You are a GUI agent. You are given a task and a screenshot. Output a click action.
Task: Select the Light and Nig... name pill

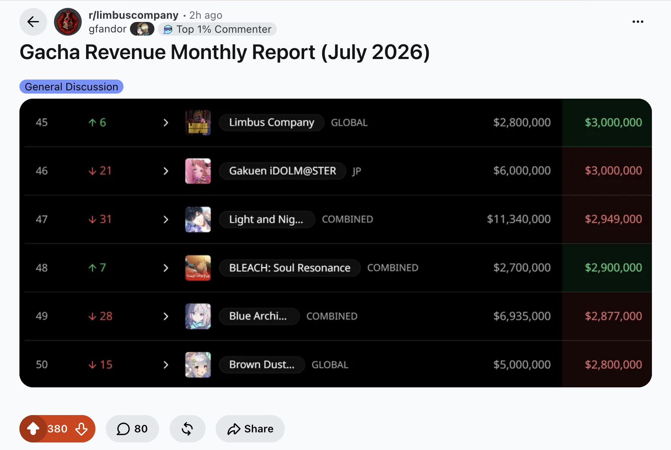pyautogui.click(x=267, y=220)
